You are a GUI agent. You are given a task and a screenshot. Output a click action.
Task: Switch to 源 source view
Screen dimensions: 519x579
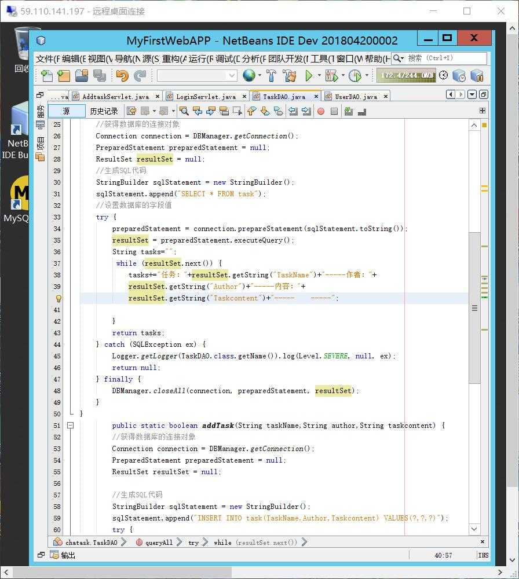67,111
